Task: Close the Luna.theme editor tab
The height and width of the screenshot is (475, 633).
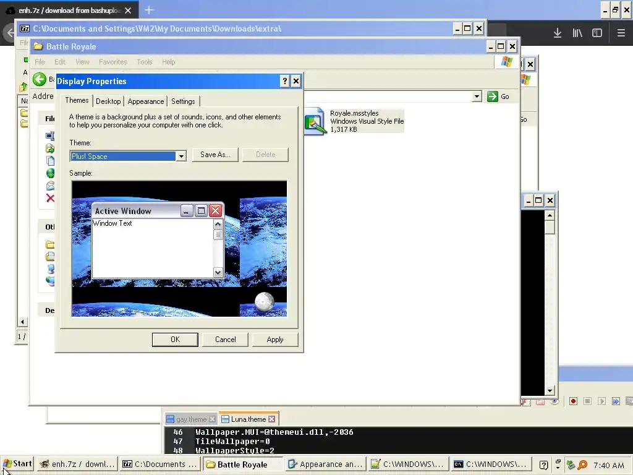Action: pyautogui.click(x=272, y=419)
